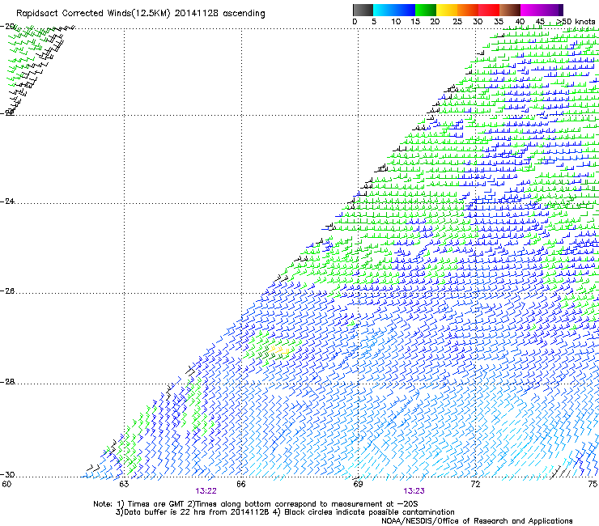599x526 pixels.
Task: Click the "-30" latitude axis label
Action: [7, 474]
